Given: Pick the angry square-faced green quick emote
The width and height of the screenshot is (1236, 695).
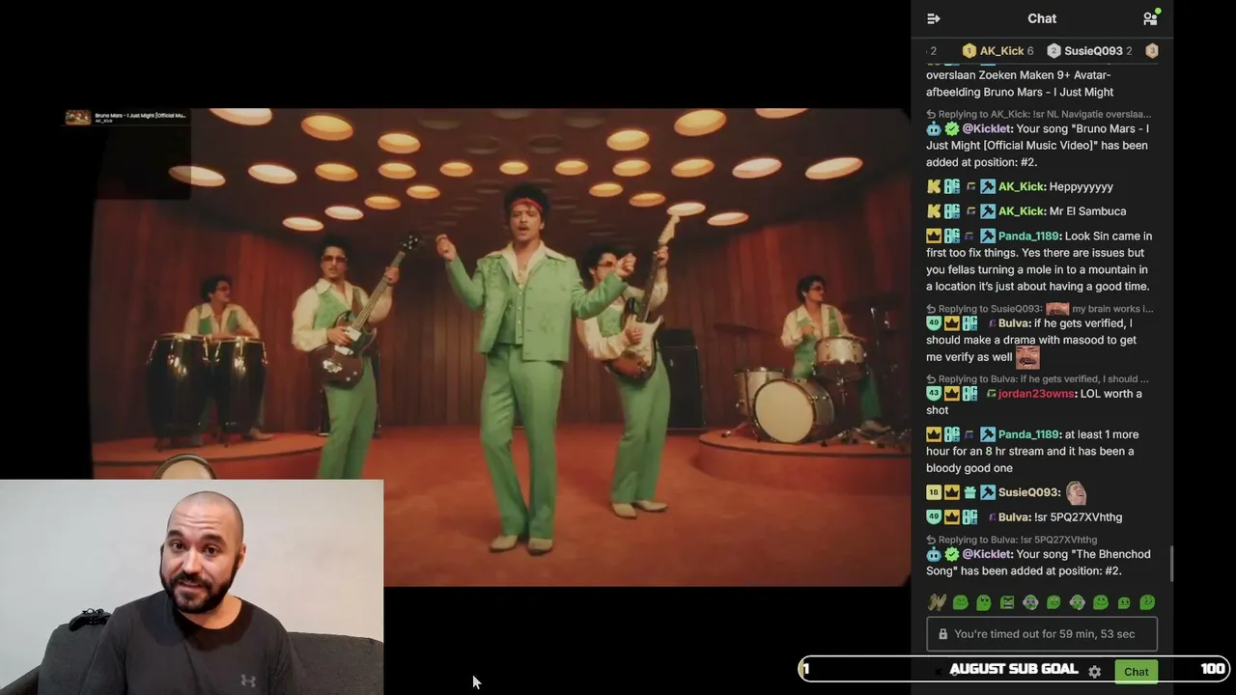Looking at the screenshot, I should [1007, 602].
